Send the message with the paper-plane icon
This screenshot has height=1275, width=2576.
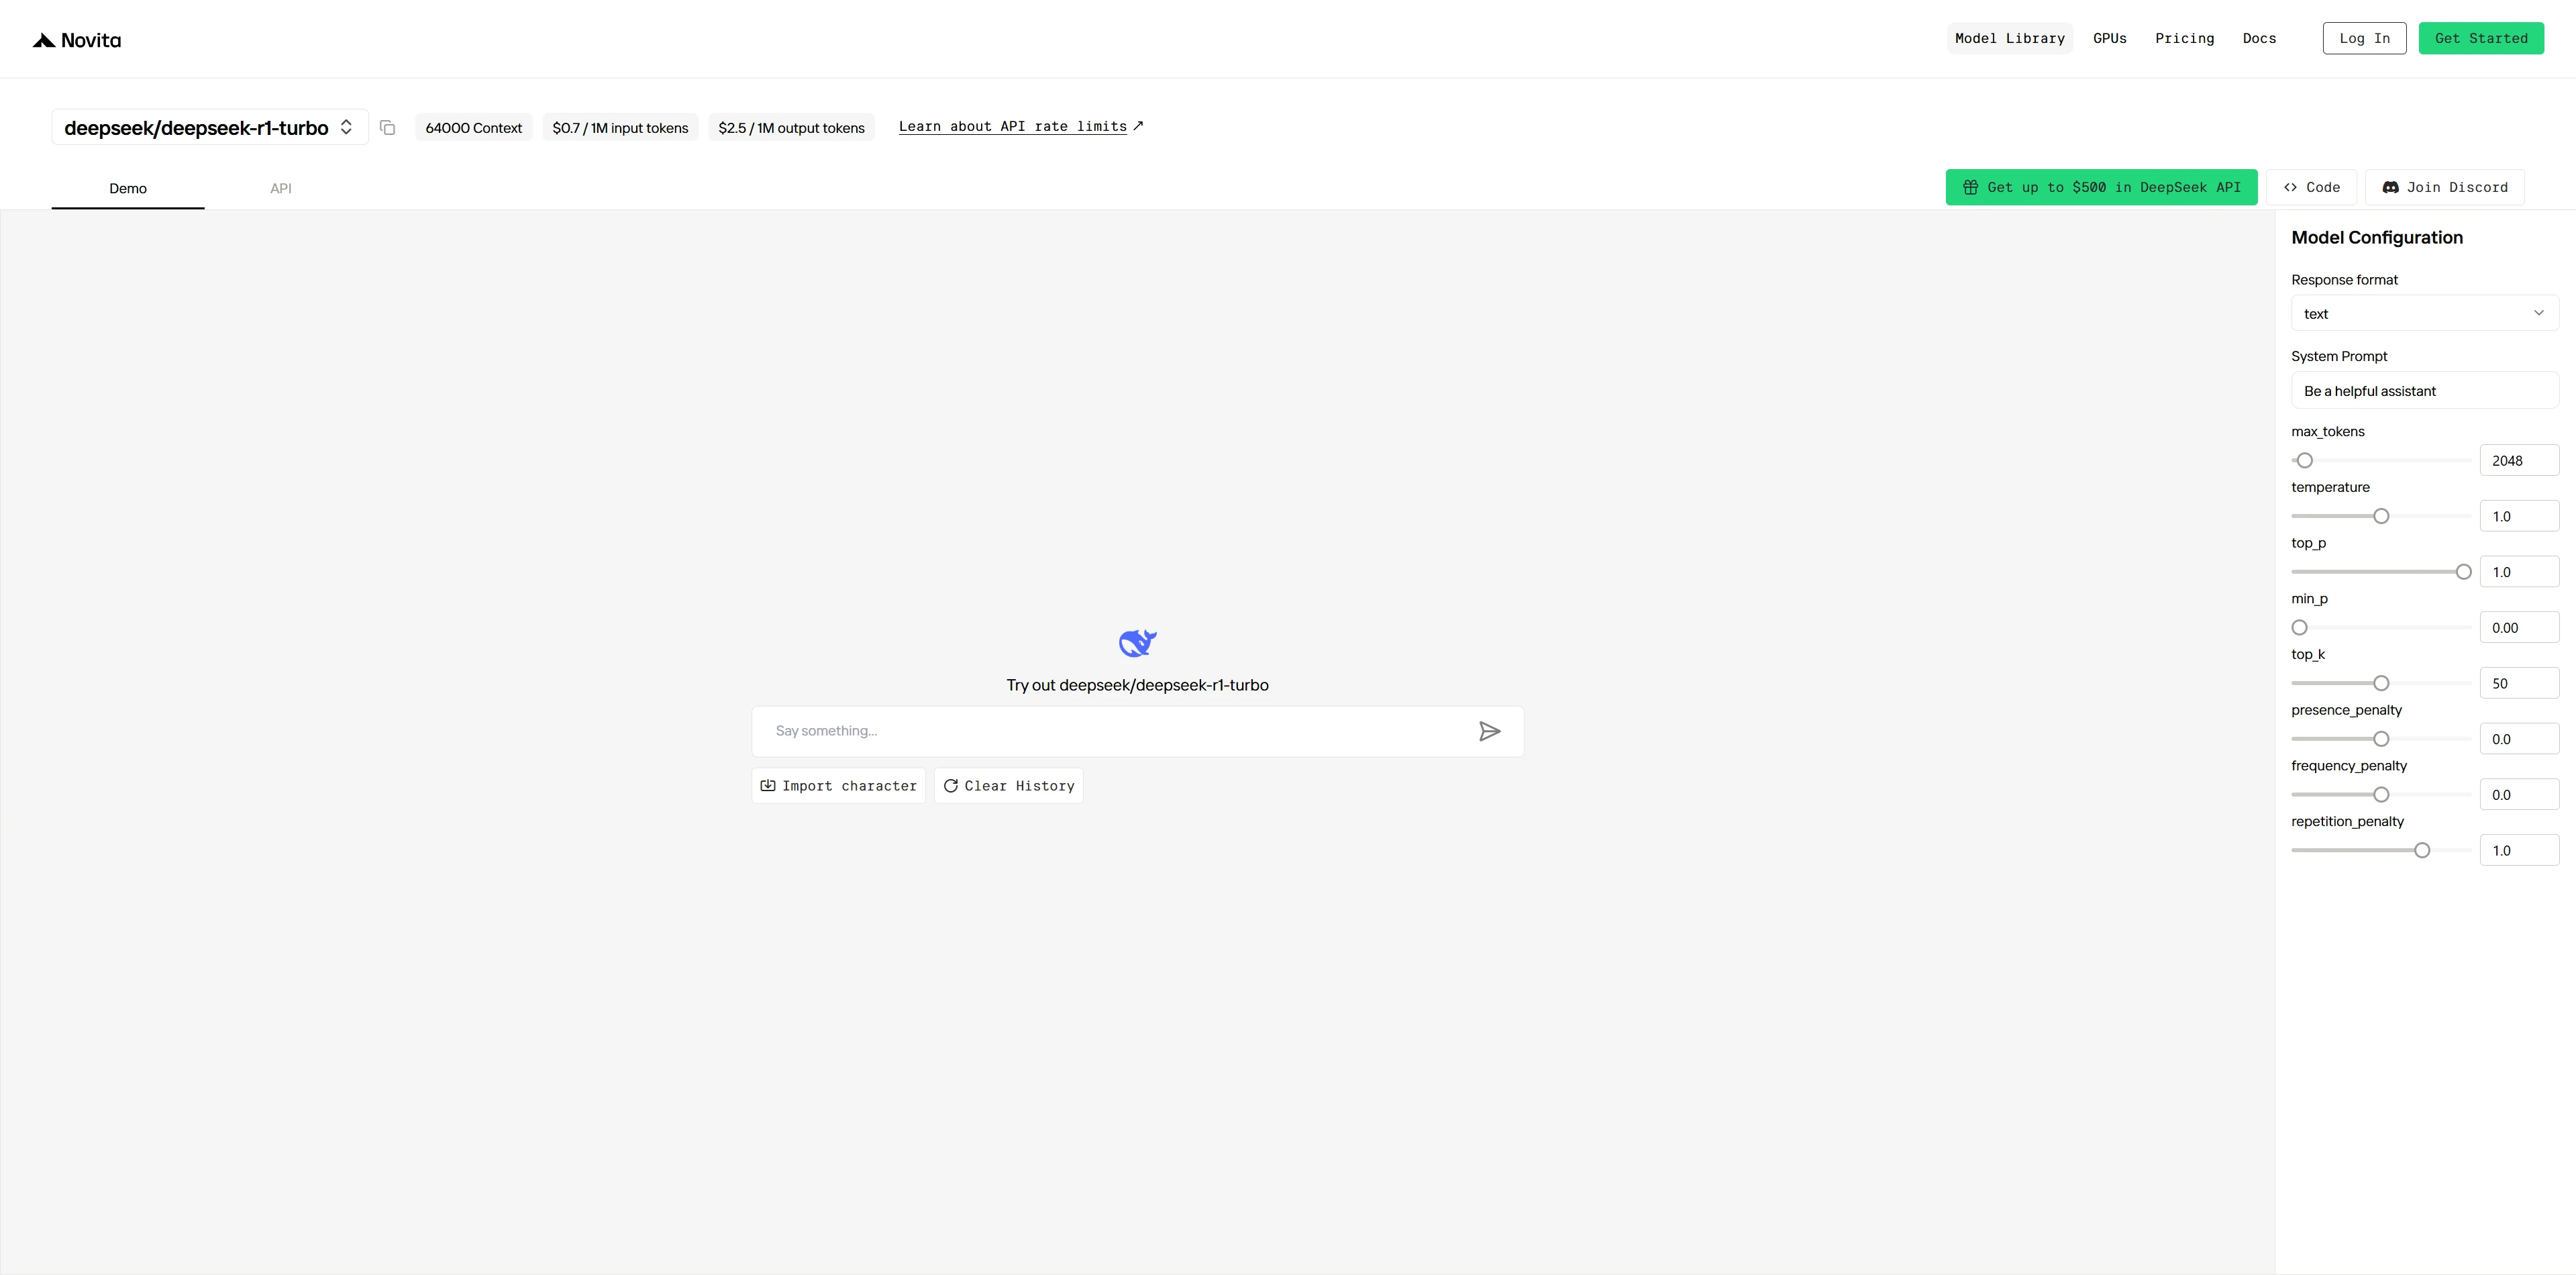pyautogui.click(x=1489, y=731)
